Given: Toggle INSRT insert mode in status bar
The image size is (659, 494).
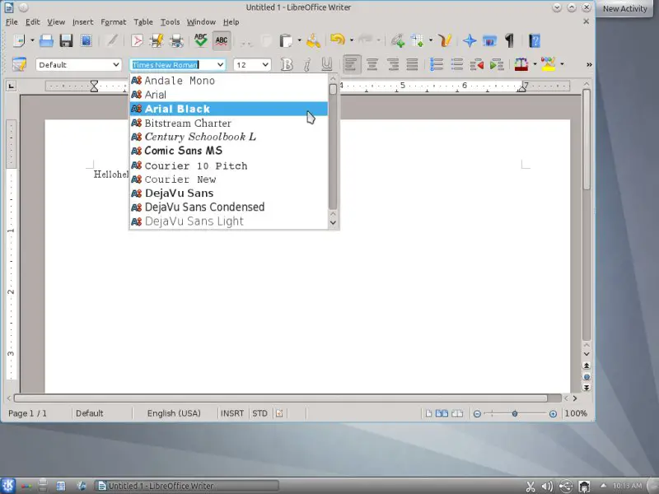Looking at the screenshot, I should pos(232,413).
